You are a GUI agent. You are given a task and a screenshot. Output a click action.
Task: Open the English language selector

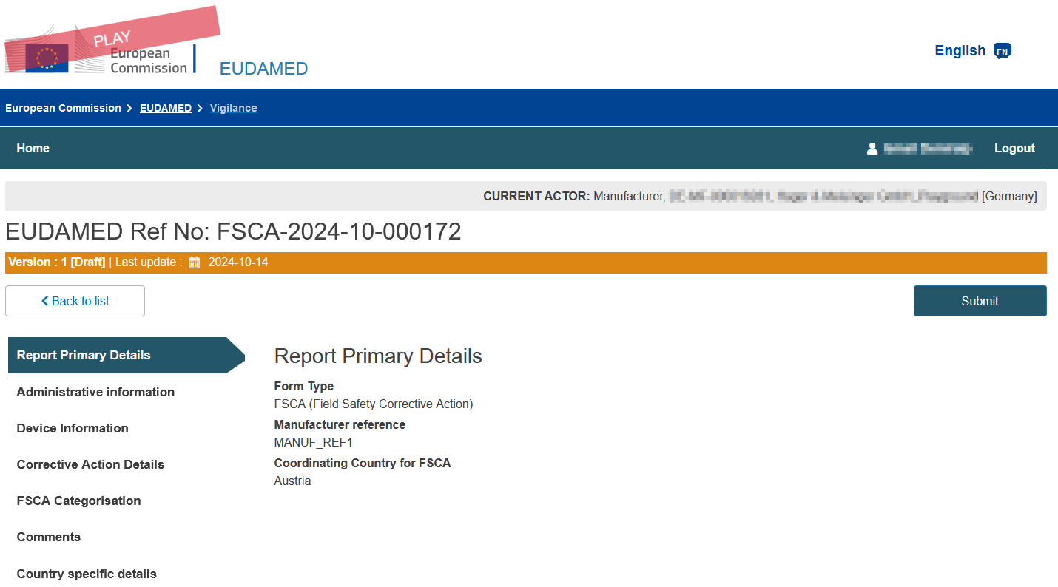pyautogui.click(x=960, y=51)
